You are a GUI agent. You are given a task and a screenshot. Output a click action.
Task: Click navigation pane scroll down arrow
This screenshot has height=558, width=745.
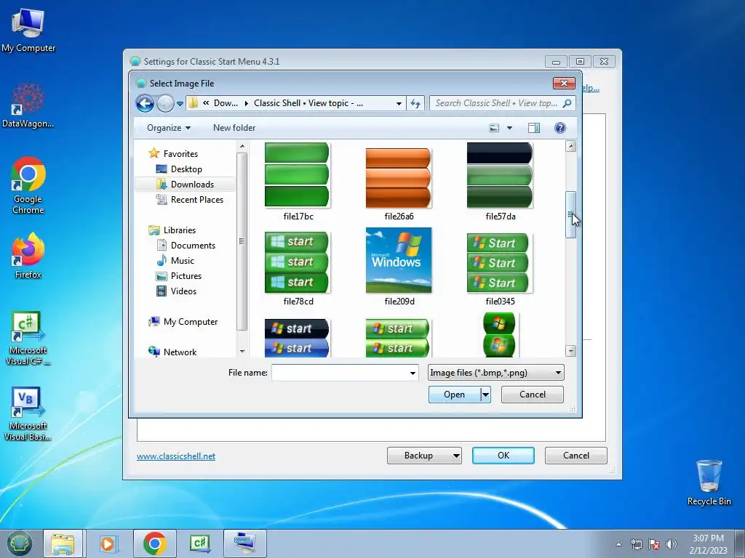[242, 352]
